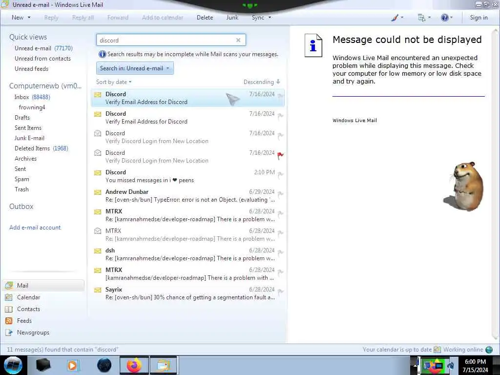Open the Trash folder
Viewport: 500px width, 375px height.
click(21, 189)
